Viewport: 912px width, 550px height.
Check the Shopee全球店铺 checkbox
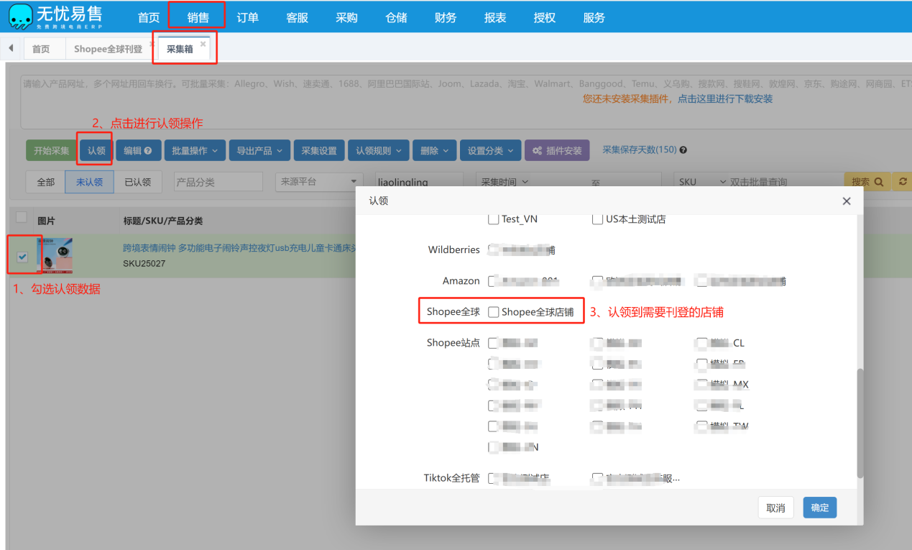493,311
